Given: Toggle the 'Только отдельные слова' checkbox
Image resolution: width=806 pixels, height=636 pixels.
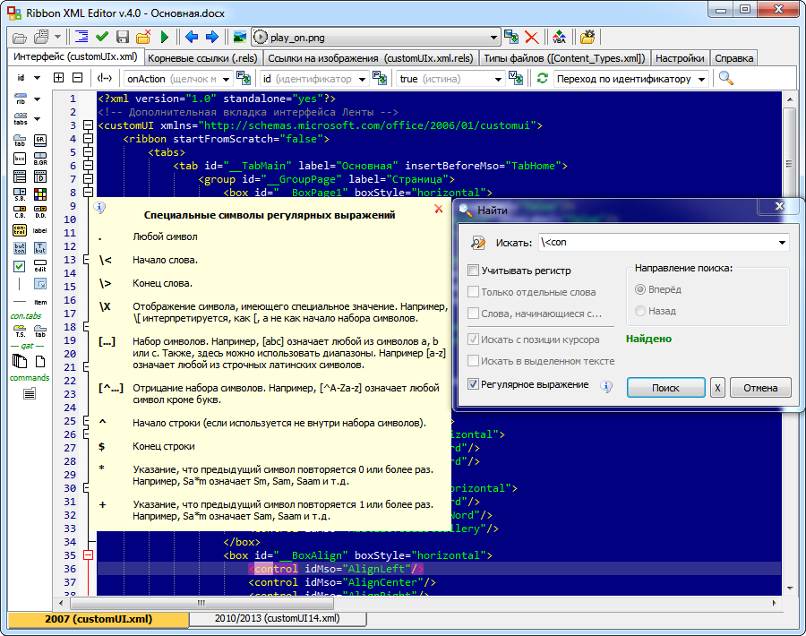Looking at the screenshot, I should point(474,291).
